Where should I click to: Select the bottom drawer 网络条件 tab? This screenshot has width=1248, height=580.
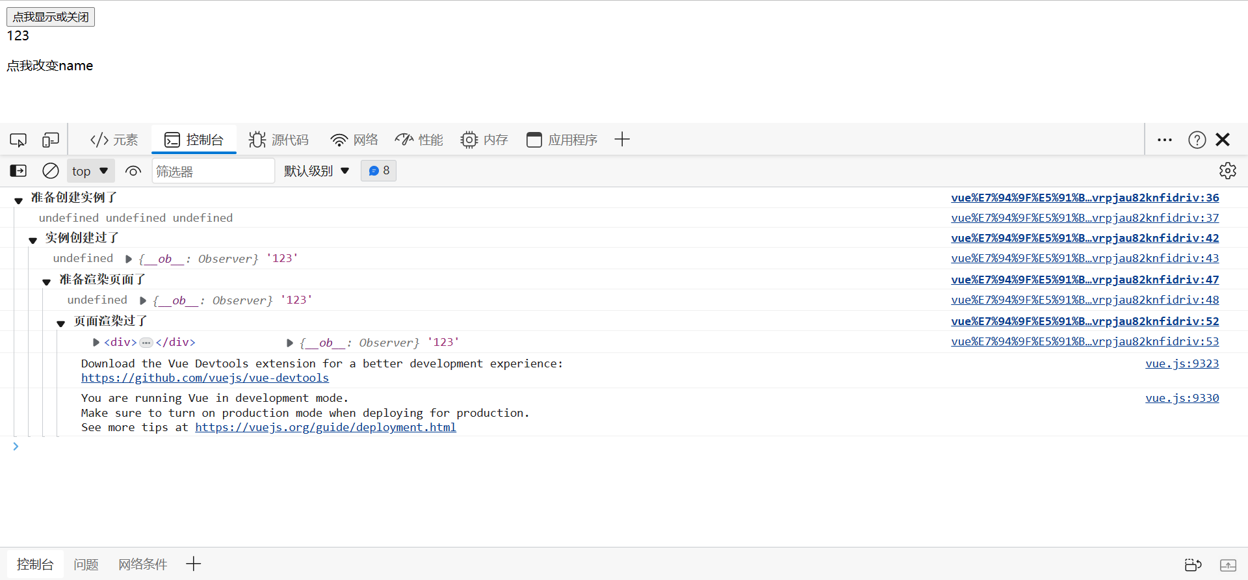143,564
